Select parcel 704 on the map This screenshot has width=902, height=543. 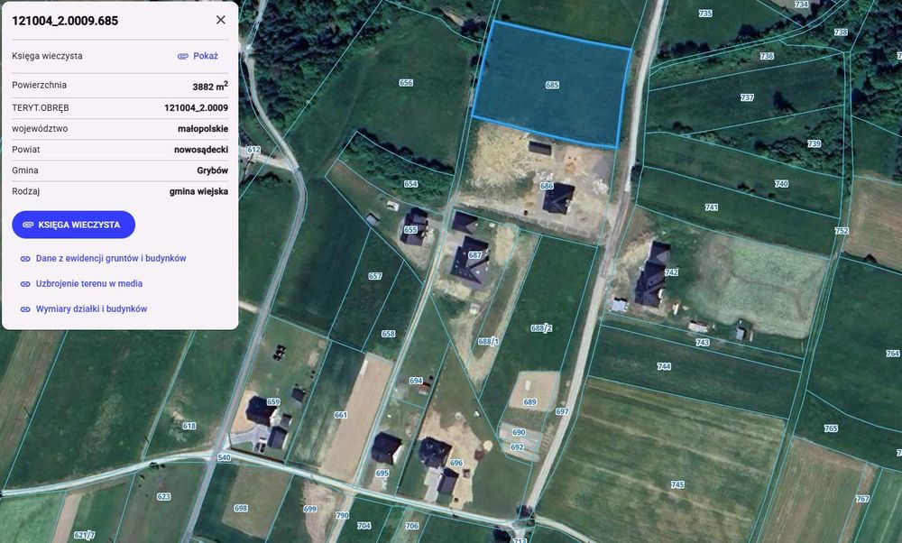point(364,525)
